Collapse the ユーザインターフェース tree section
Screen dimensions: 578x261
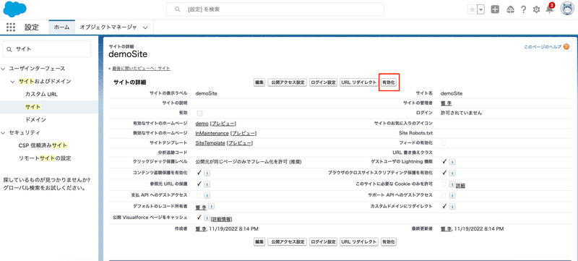(4, 69)
